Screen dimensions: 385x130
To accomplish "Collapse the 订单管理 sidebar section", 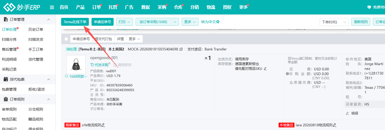I will pos(48,19).
